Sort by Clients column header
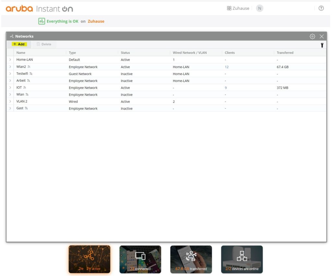Viewport: 332px width, 276px height. tap(230, 53)
